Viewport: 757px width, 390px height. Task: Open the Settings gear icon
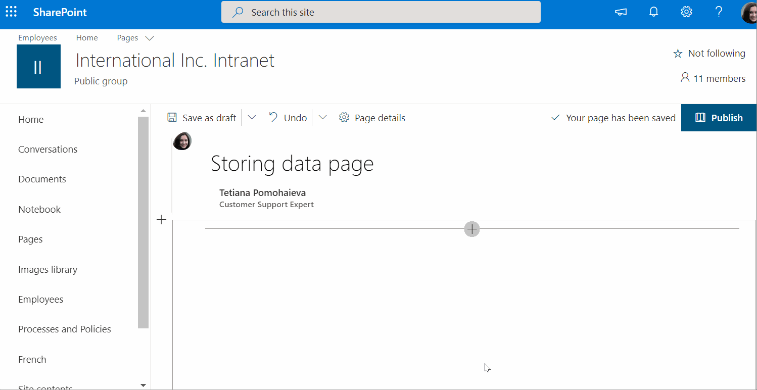coord(686,12)
